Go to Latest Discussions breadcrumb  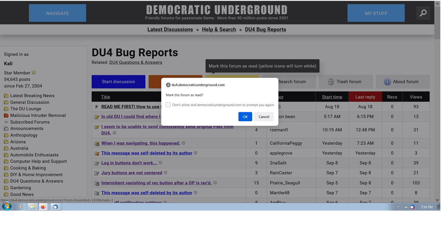[x=170, y=30]
